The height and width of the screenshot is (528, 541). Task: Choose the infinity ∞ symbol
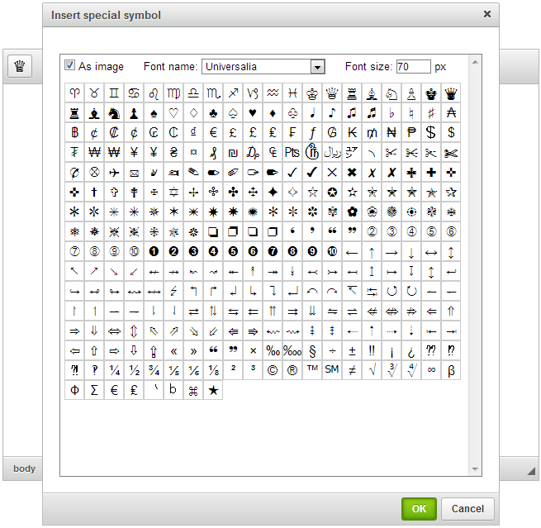point(431,370)
